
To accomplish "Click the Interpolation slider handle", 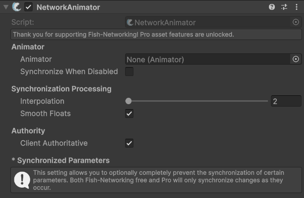I will coord(129,101).
